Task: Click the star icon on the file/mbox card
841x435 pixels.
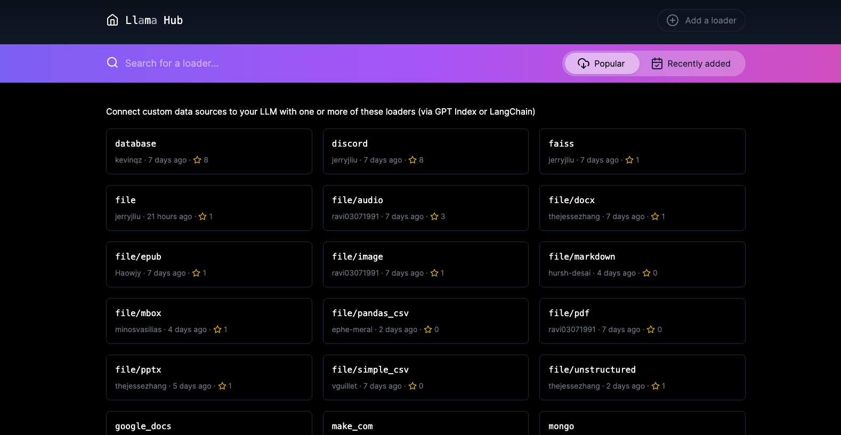Action: 217,329
